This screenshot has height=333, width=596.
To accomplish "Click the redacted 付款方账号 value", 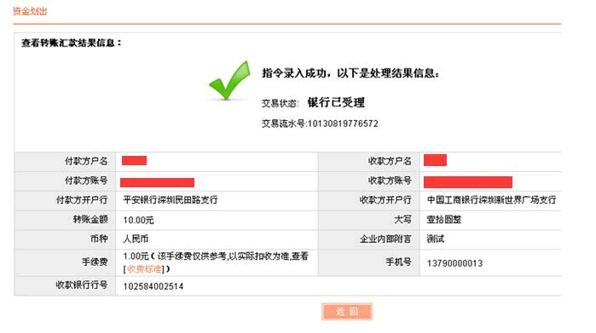I will pyautogui.click(x=157, y=182).
